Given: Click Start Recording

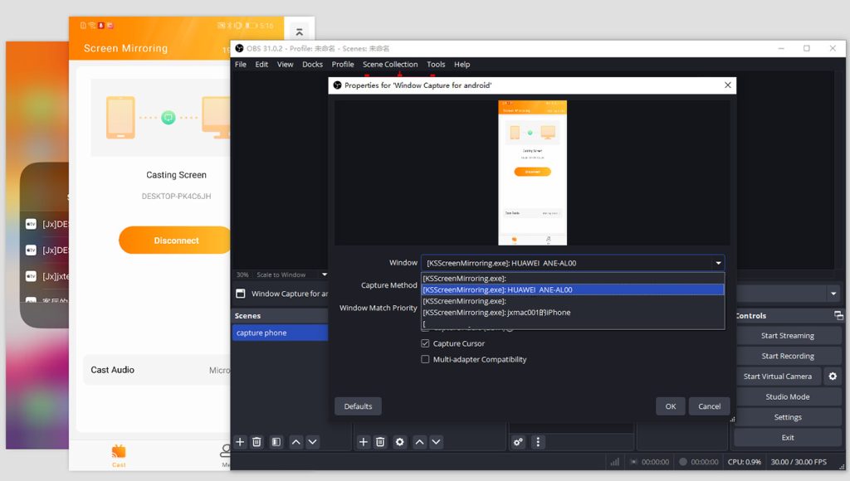Looking at the screenshot, I should (788, 356).
